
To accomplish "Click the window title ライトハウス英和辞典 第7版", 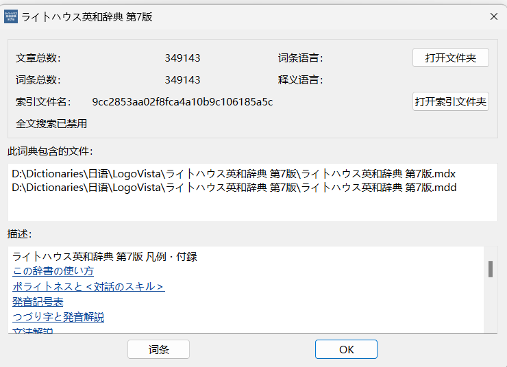I will point(86,17).
